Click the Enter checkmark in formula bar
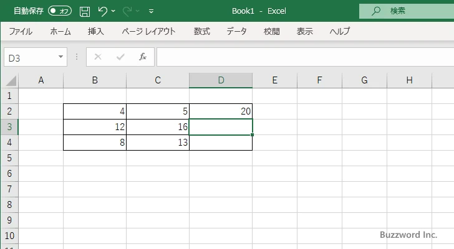The width and height of the screenshot is (454, 249). point(120,57)
